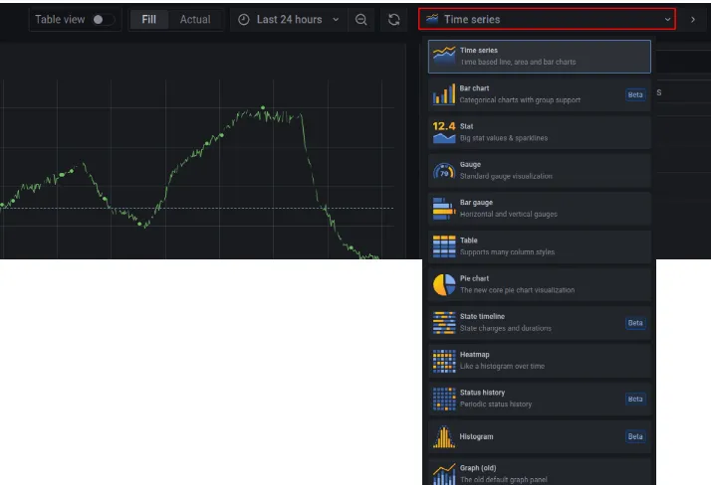Select the Actual display mode
The image size is (711, 485).
point(195,20)
